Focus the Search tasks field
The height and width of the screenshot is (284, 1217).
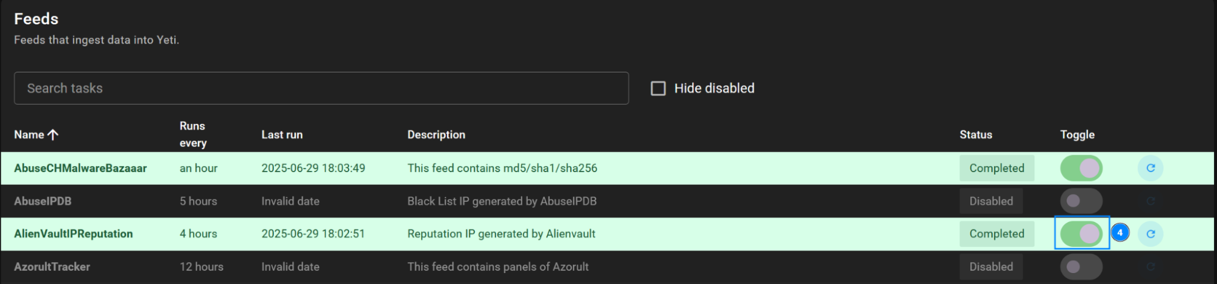tap(321, 88)
